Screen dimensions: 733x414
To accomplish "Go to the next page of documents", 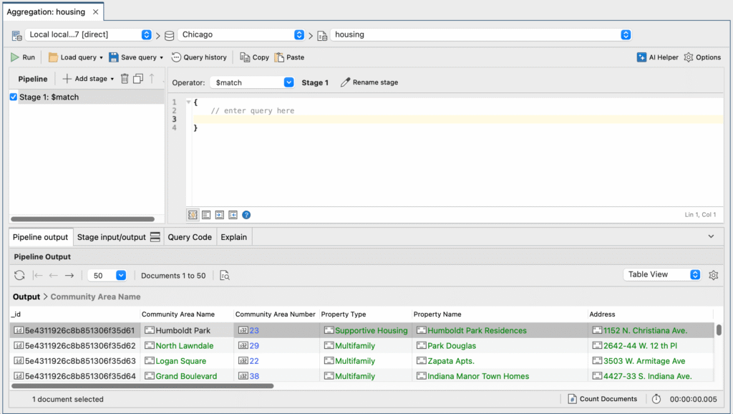I will coord(69,275).
